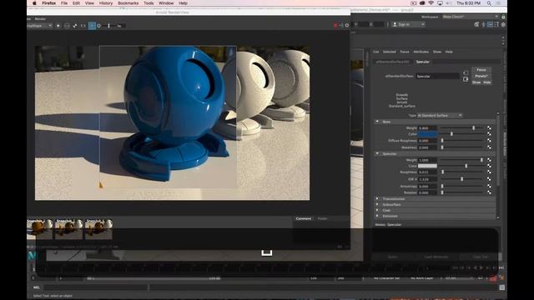This screenshot has height=300, width=534.
Task: Click the upper input connection icon beside node name
Action: (x=466, y=72)
